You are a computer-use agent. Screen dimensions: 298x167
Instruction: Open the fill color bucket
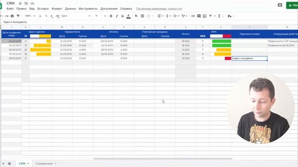point(136,16)
